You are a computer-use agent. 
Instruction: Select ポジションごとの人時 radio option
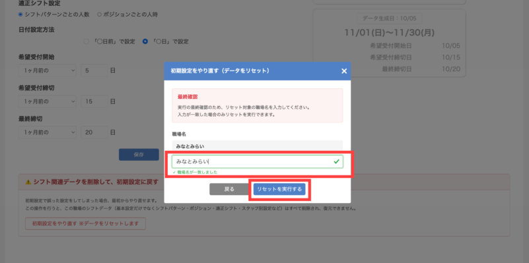click(x=99, y=15)
